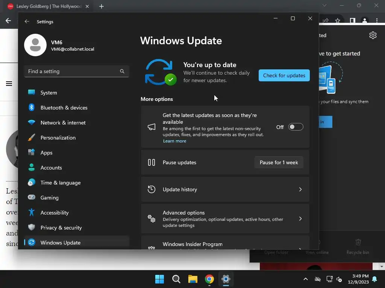Select Bluetooth & devices category
This screenshot has height=288, width=385.
77,108
